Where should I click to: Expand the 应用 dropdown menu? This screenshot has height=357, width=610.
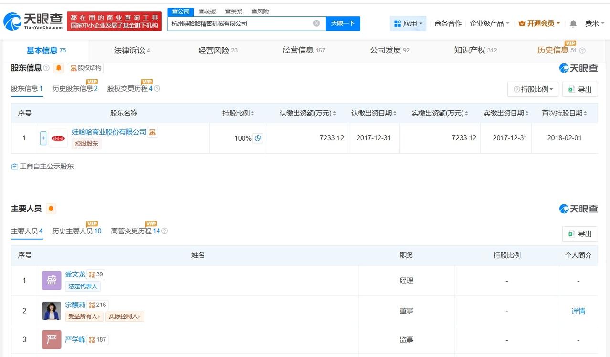click(408, 23)
